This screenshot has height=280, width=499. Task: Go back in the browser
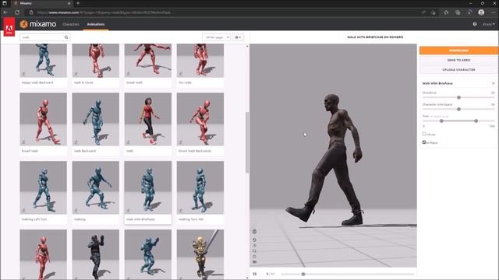point(5,12)
